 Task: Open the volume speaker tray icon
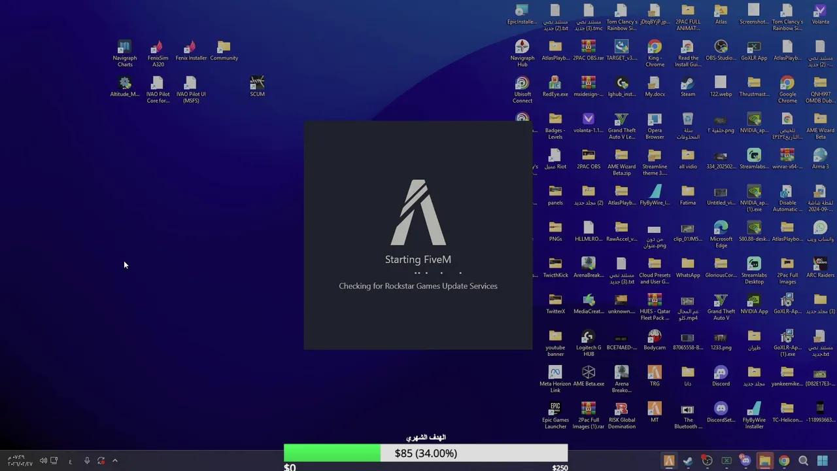pos(43,461)
